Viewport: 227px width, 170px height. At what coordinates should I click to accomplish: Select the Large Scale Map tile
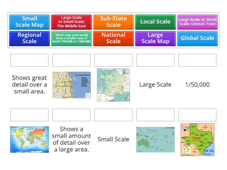coord(155,39)
